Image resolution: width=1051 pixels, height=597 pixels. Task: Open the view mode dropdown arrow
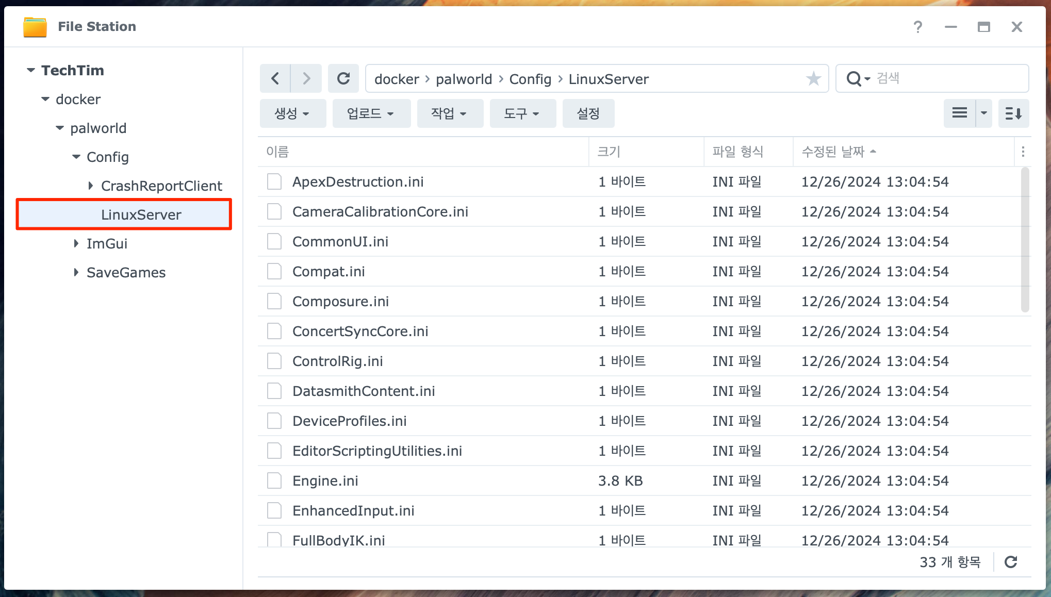pos(983,113)
